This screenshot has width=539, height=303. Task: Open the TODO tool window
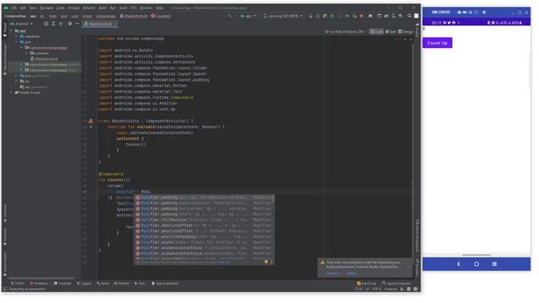coord(17,284)
